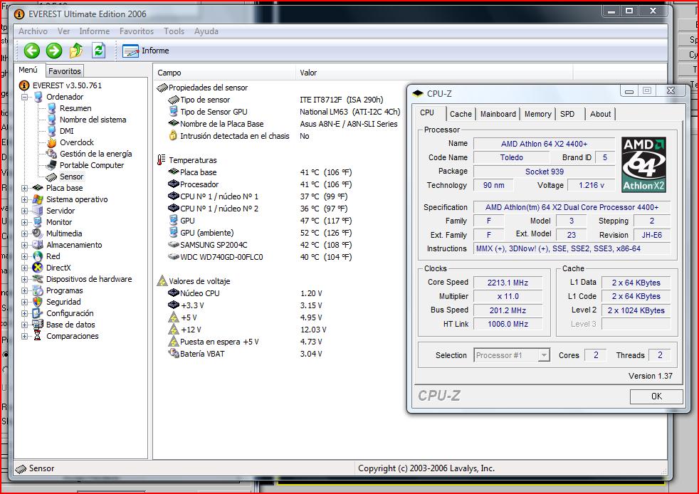699x494 pixels.
Task: Switch to the Mainboard tab in CPU-Z
Action: (x=498, y=114)
